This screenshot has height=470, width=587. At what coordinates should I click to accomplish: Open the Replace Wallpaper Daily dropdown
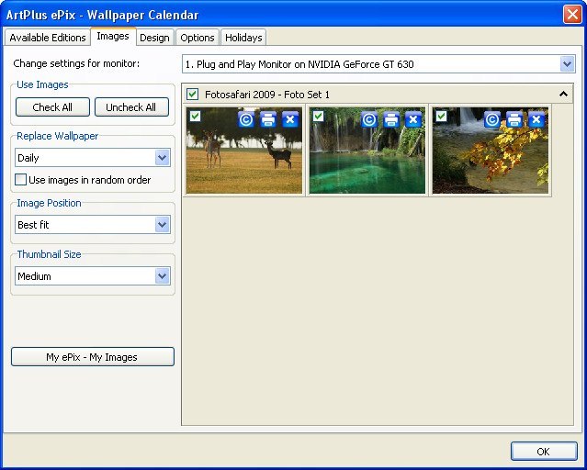point(163,158)
